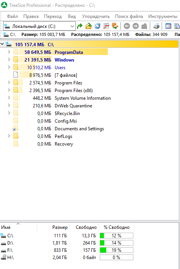Open the Вид menu

click(x=72, y=16)
